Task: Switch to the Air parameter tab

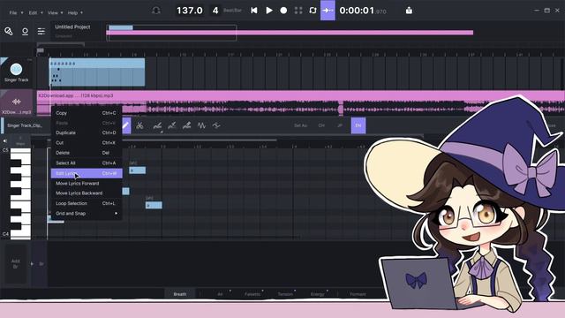Action: pos(220,294)
